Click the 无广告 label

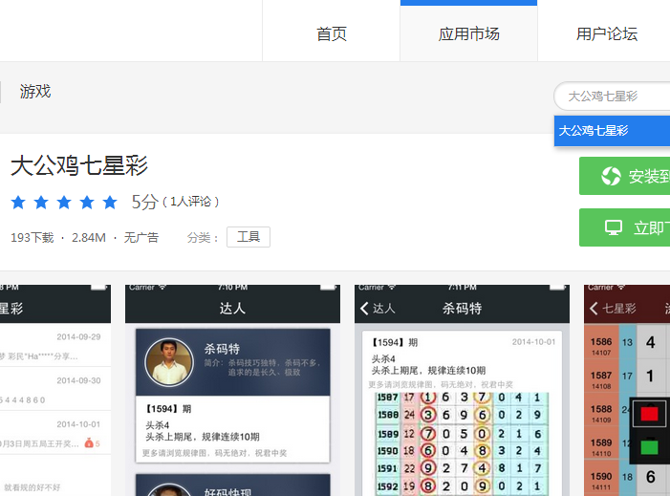(x=141, y=238)
